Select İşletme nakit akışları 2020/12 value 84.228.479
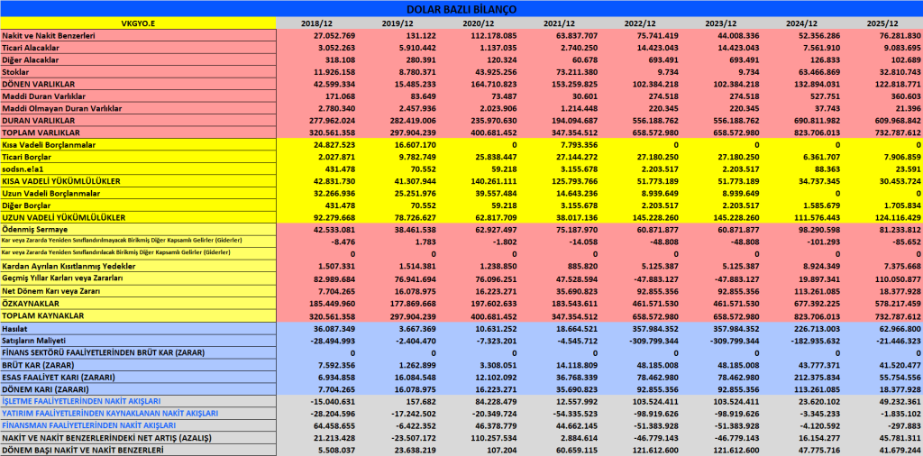Image resolution: width=923 pixels, height=456 pixels. pos(495,401)
